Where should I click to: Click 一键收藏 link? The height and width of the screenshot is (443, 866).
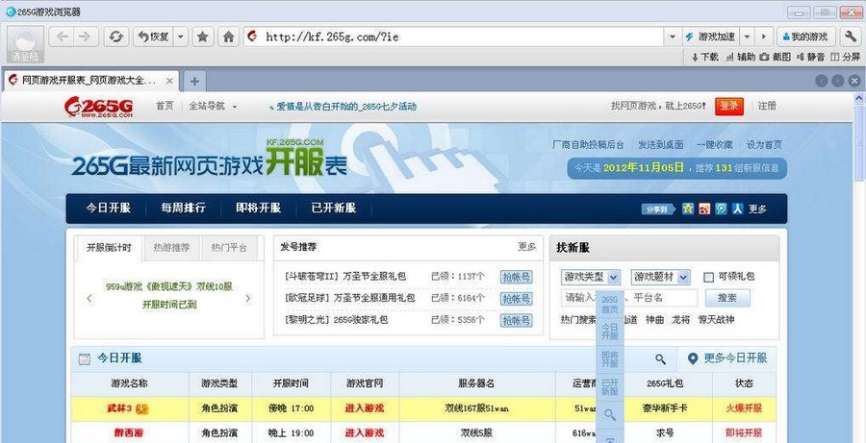pos(715,144)
